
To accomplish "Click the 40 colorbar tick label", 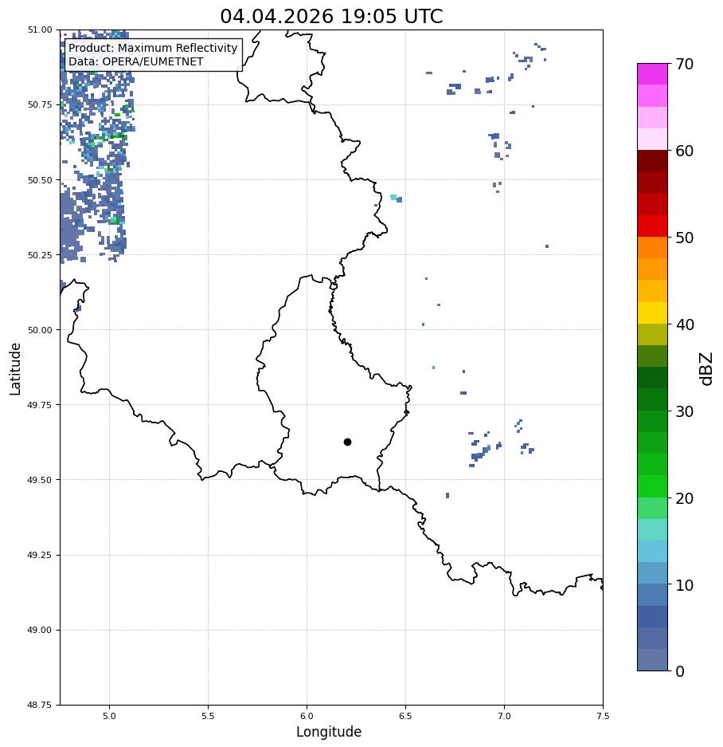I will point(685,324).
